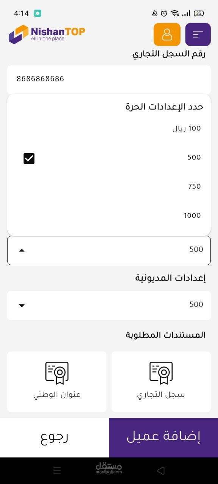Screen dimensions: 218x484
Task: Tap the Android recent apps icon
Action: coord(57,471)
